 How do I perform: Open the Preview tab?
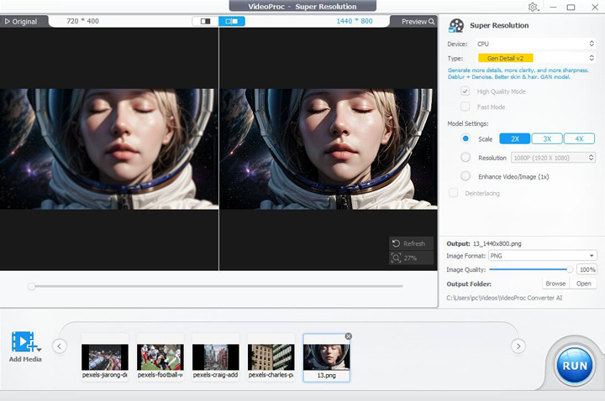418,21
